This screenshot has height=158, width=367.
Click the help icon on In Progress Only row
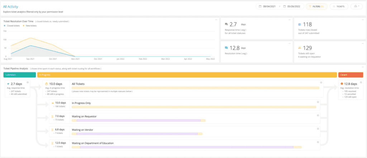[x=318, y=102]
